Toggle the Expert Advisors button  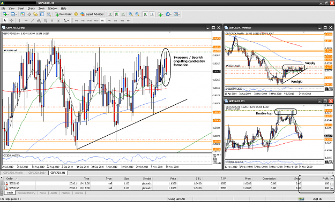coord(92,14)
